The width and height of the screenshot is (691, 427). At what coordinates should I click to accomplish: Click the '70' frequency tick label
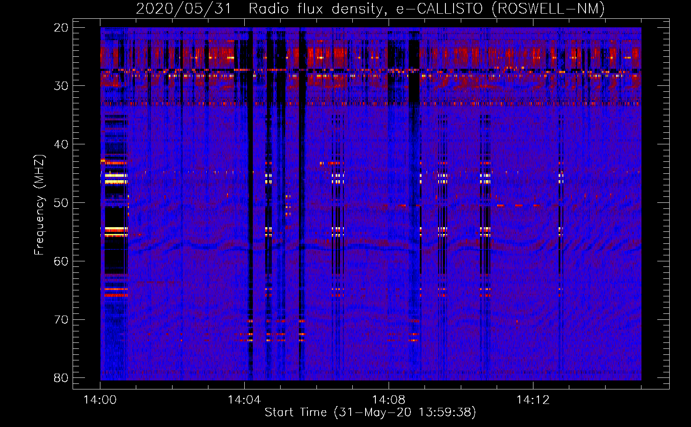coord(61,320)
